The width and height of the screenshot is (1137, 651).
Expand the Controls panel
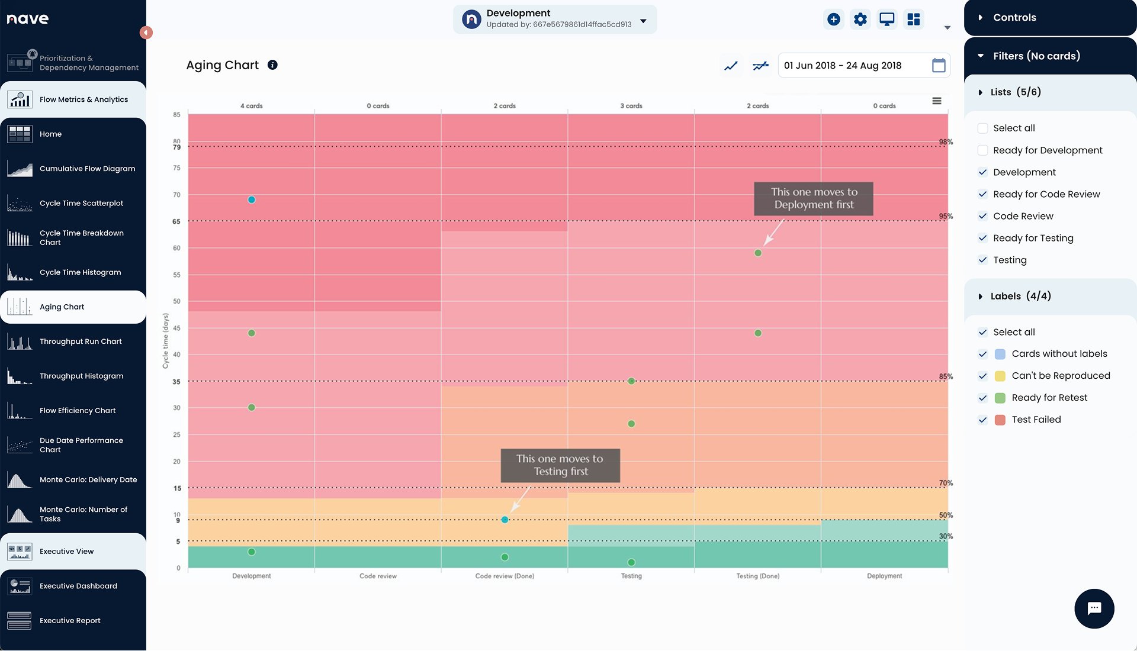[1015, 18]
